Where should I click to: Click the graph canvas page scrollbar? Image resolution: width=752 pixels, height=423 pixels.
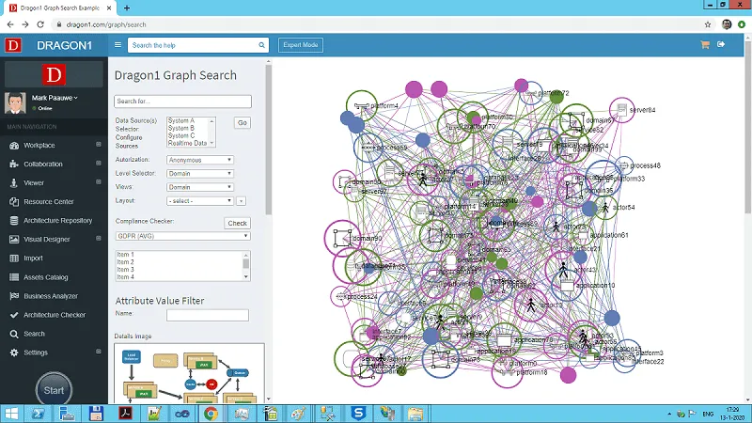(748, 125)
